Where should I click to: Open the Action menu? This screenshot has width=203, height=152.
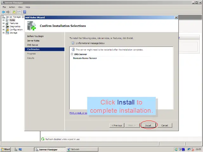(x=12, y=7)
